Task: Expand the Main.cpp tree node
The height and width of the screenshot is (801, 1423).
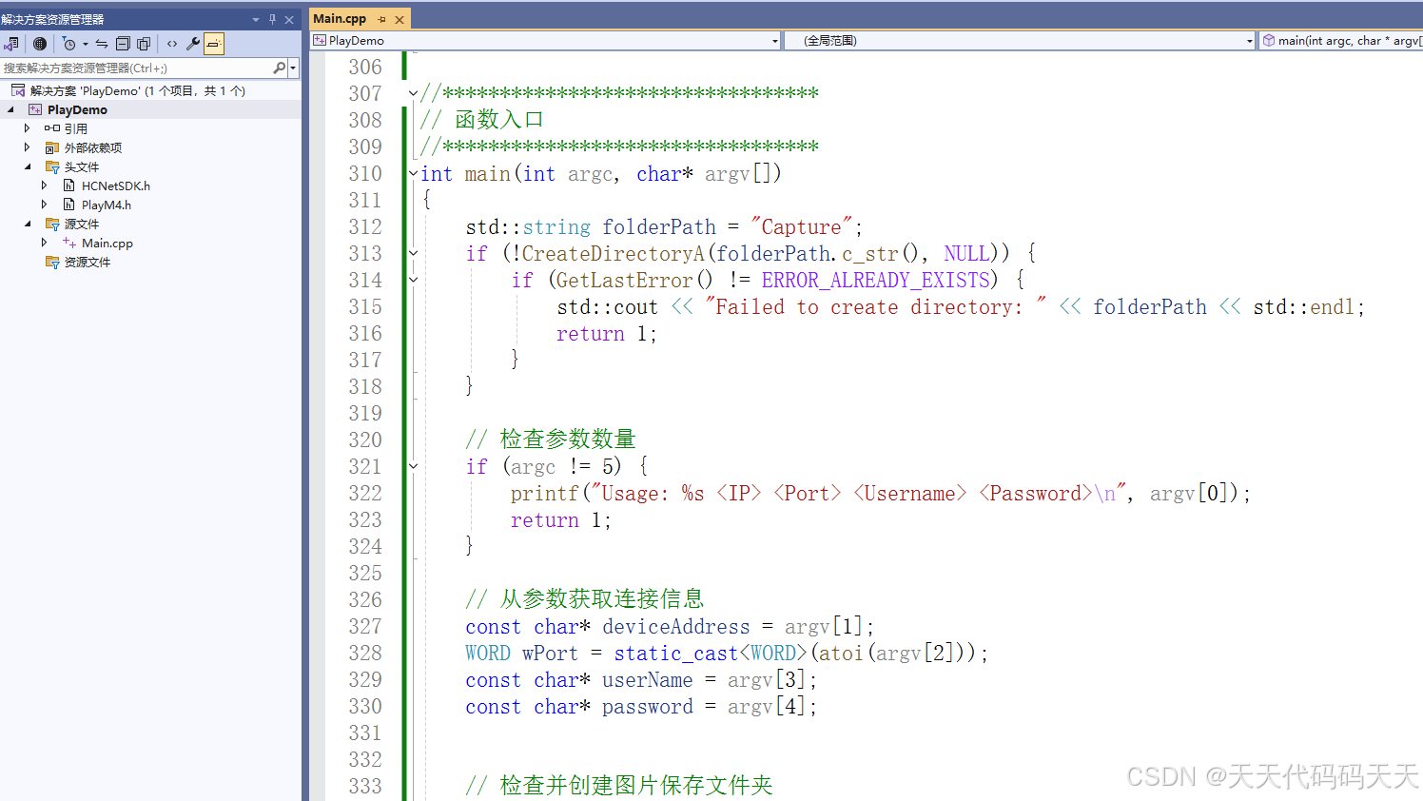Action: [45, 243]
